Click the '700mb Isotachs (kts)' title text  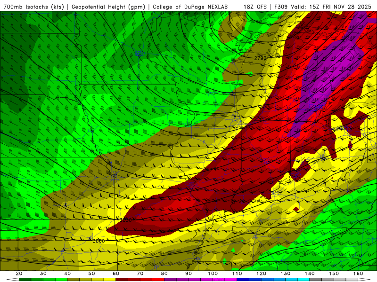tap(34, 7)
